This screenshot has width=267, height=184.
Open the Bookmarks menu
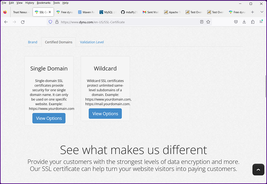pyautogui.click(x=44, y=3)
